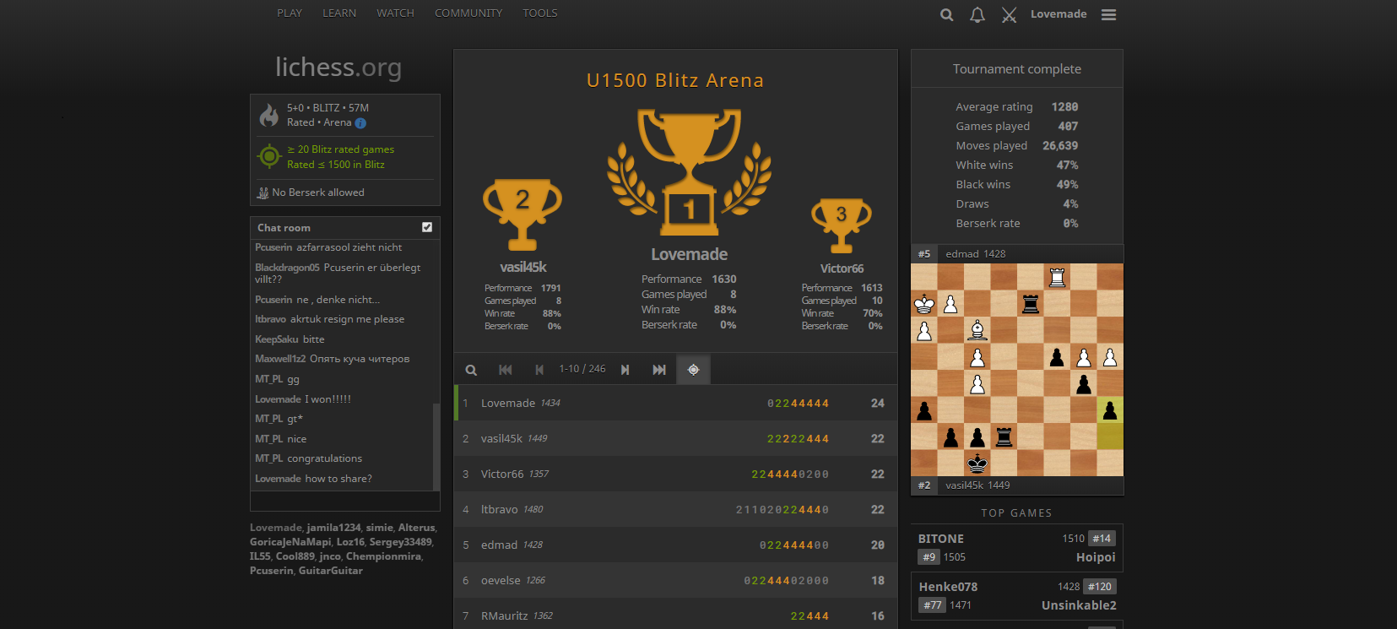The image size is (1397, 629).
Task: Click the third place trophy
Action: [x=842, y=225]
